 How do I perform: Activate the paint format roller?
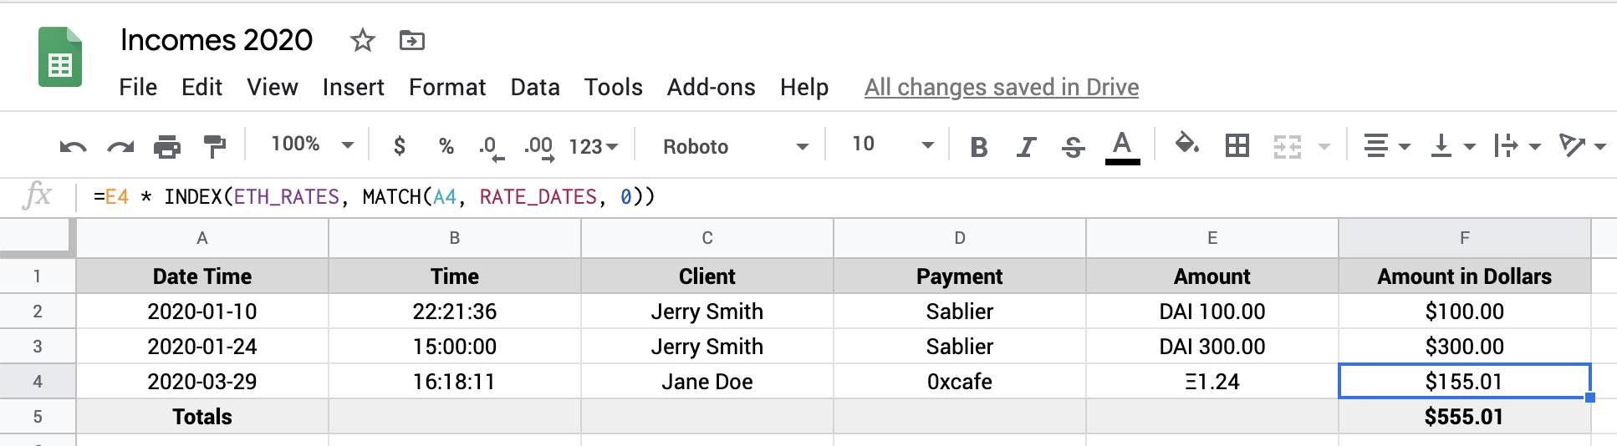215,147
